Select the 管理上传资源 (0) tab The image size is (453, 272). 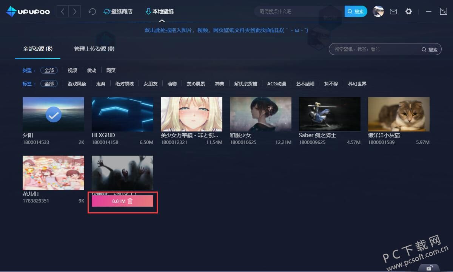(x=94, y=49)
